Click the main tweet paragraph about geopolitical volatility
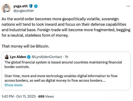The width and height of the screenshot is (133, 101). click(x=66, y=27)
